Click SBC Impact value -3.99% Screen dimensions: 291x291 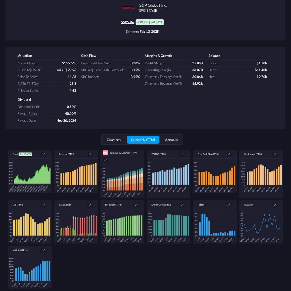(134, 77)
